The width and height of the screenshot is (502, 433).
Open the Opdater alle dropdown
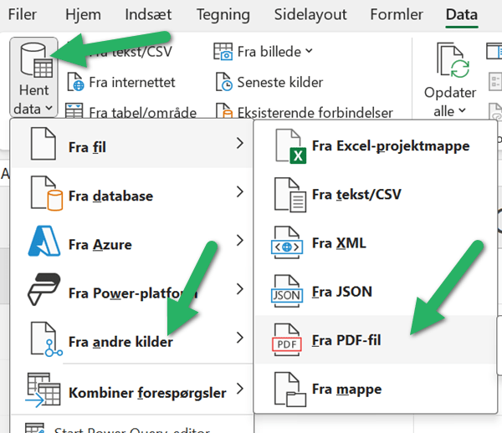(461, 111)
